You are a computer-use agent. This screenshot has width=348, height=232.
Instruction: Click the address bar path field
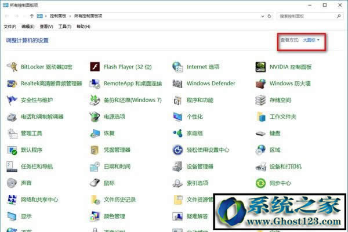click(203, 16)
